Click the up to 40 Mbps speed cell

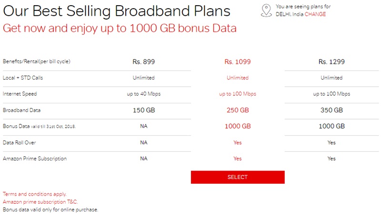click(144, 94)
